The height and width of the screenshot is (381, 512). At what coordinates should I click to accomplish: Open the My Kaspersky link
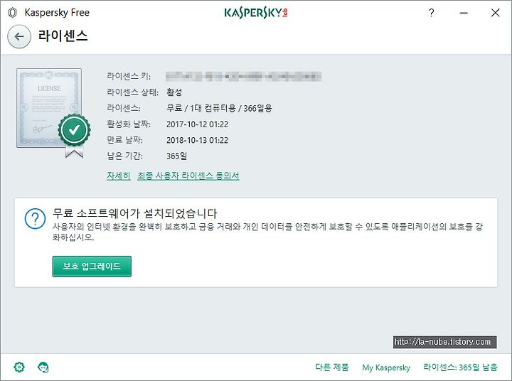tap(386, 367)
